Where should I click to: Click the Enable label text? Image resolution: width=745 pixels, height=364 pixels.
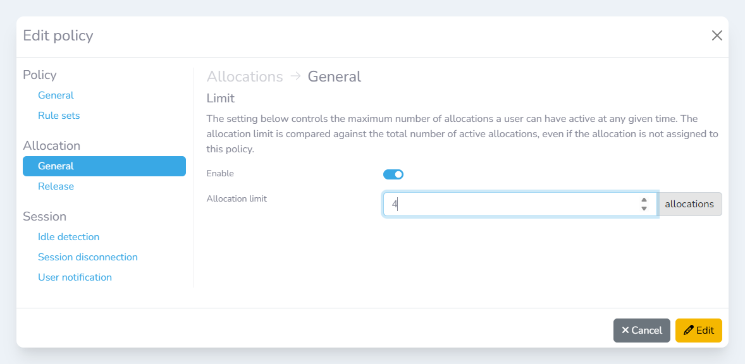tap(220, 173)
